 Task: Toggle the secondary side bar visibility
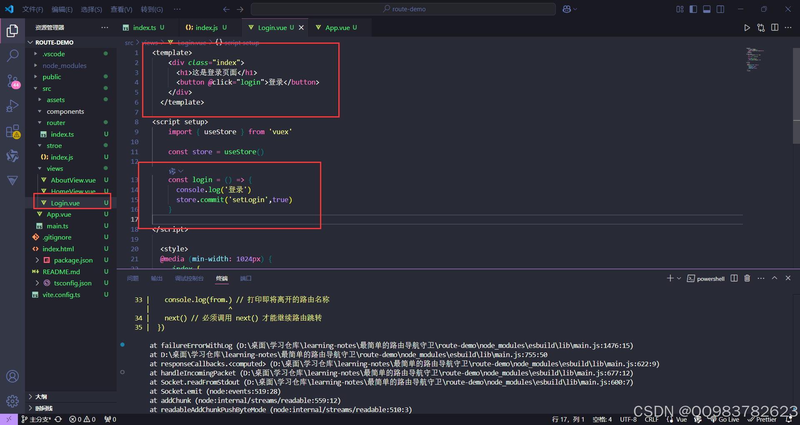720,9
